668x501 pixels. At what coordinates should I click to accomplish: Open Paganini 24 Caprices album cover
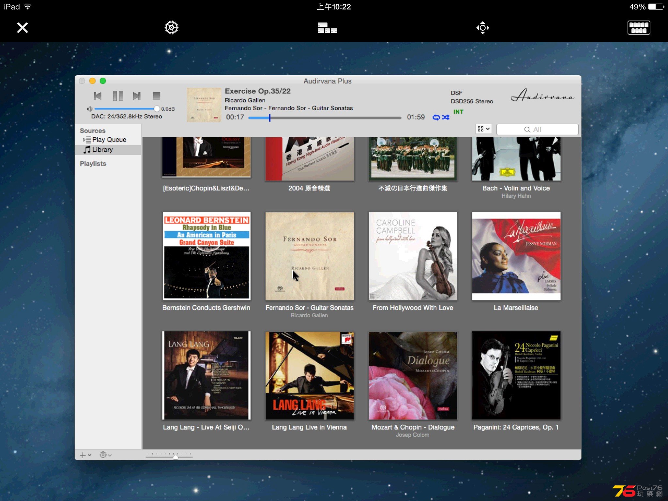click(516, 376)
